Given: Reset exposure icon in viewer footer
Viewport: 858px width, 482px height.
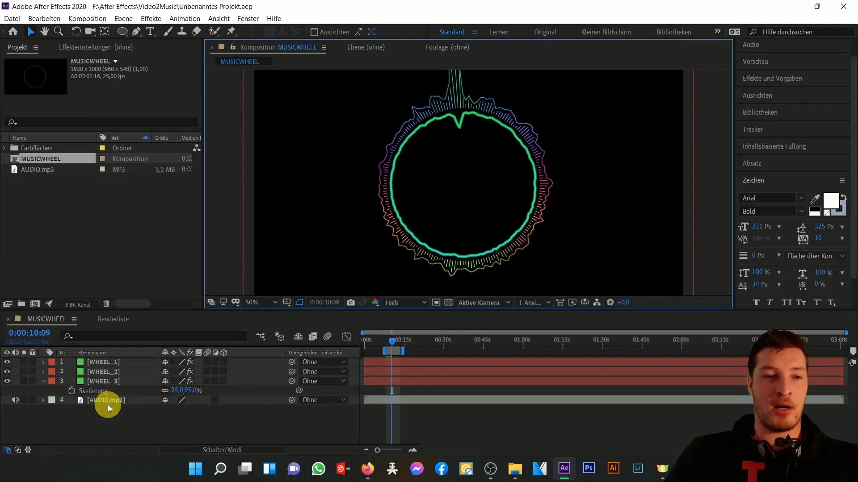Looking at the screenshot, I should click(610, 303).
